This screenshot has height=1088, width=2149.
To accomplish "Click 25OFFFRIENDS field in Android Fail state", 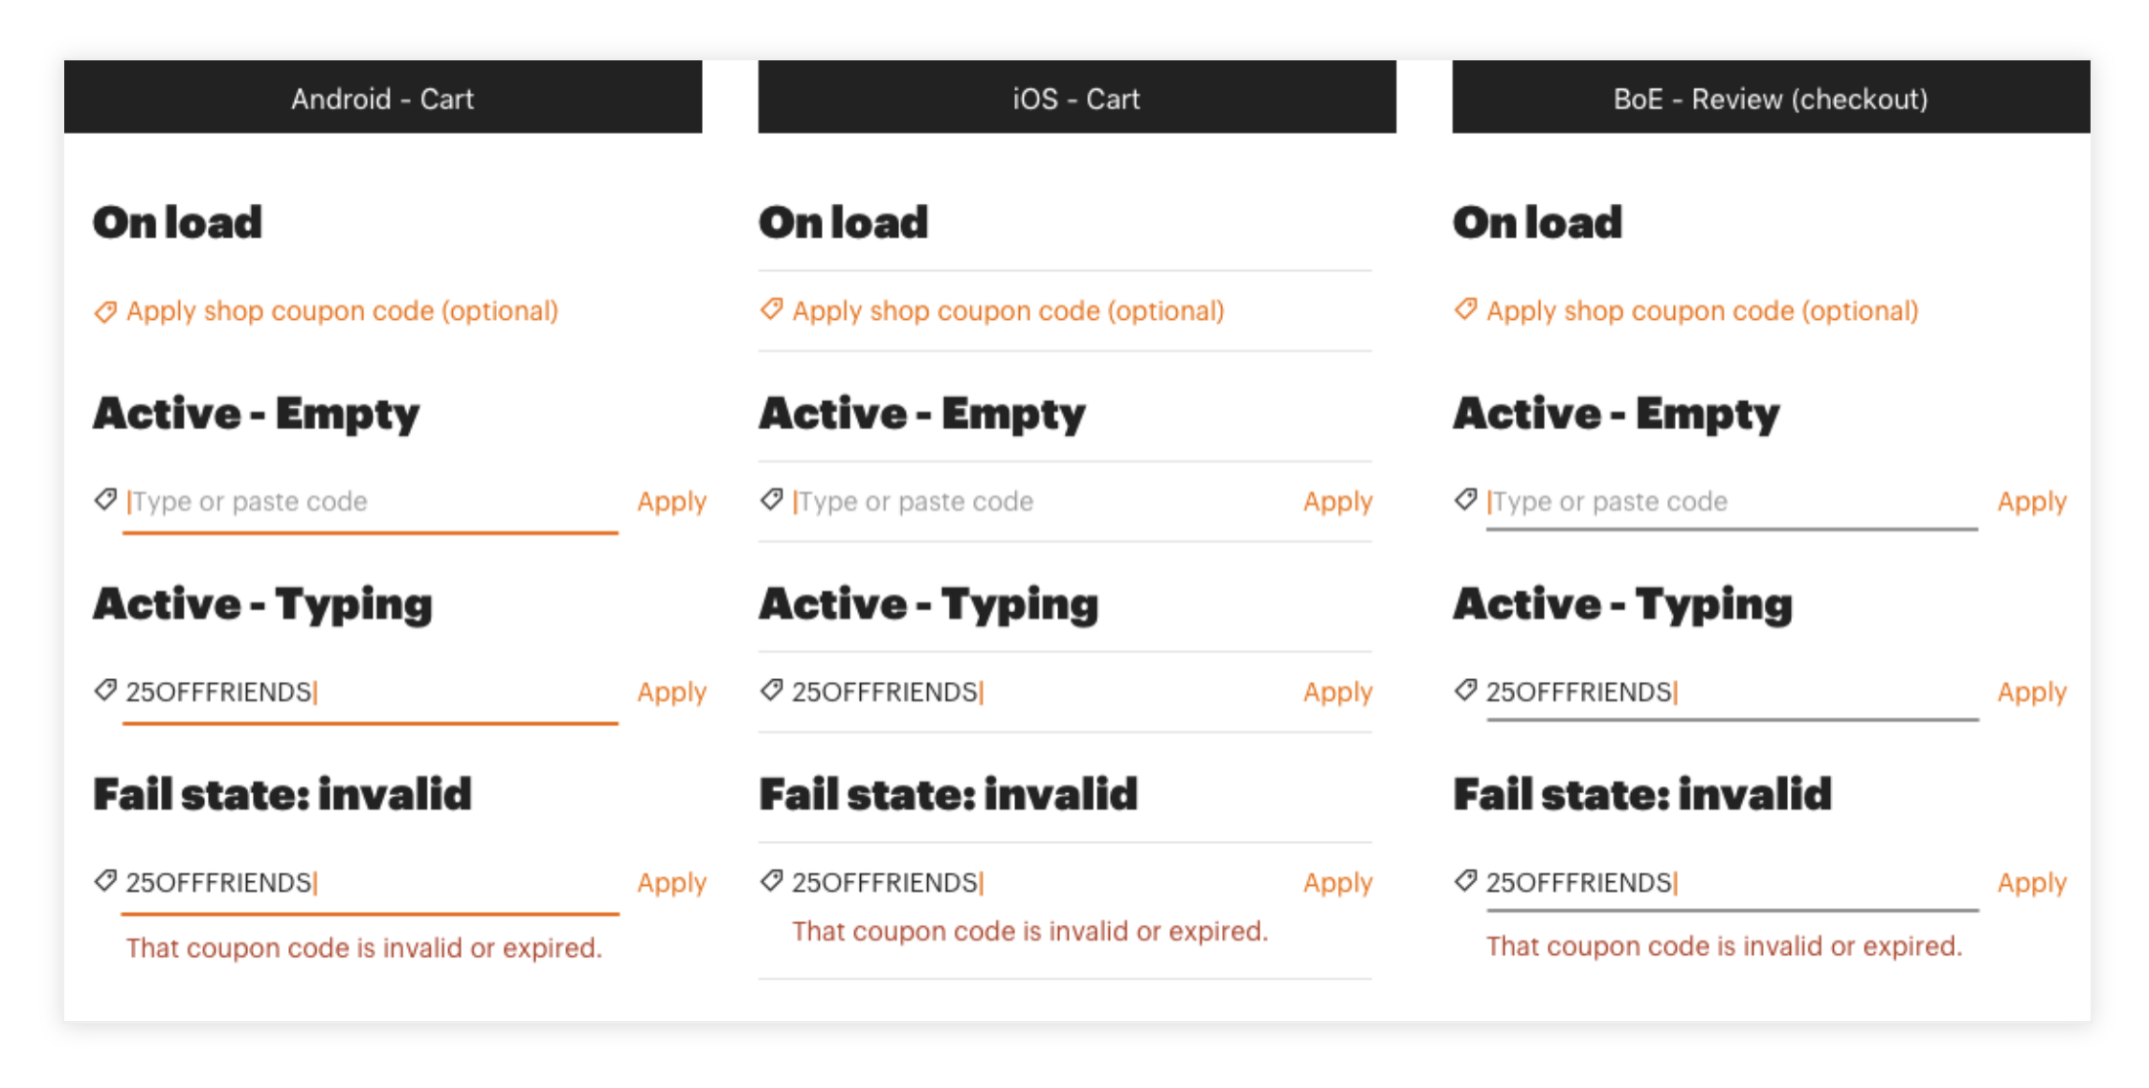I will click(371, 883).
